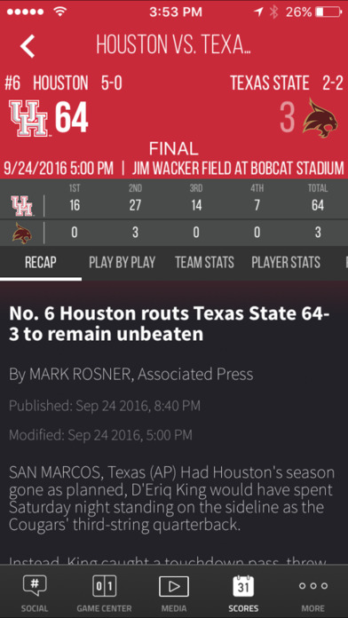The height and width of the screenshot is (618, 348).
Task: Tap the small UH logo in score table
Action: pos(21,206)
